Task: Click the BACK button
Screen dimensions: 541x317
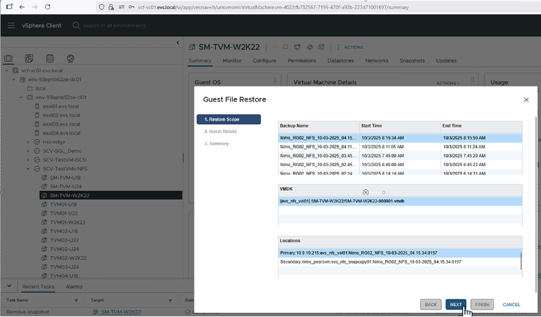Action: pyautogui.click(x=430, y=305)
